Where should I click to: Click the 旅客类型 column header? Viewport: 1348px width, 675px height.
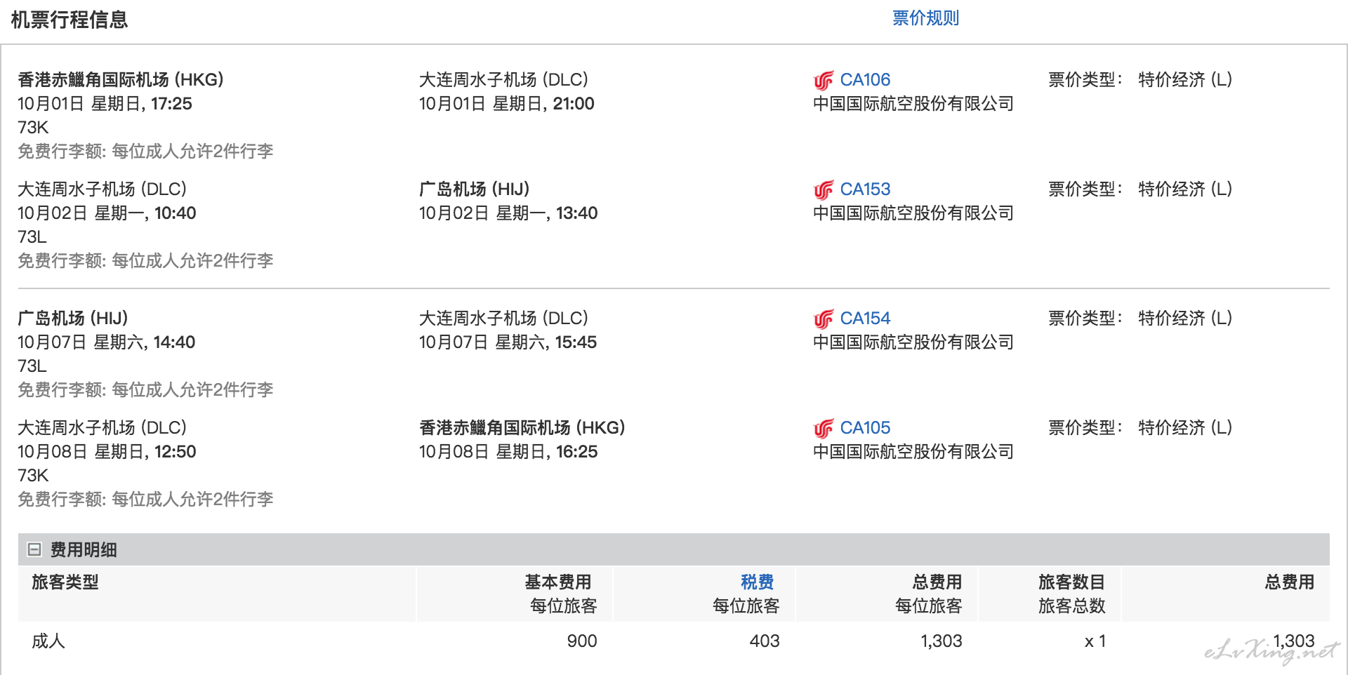pos(65,582)
